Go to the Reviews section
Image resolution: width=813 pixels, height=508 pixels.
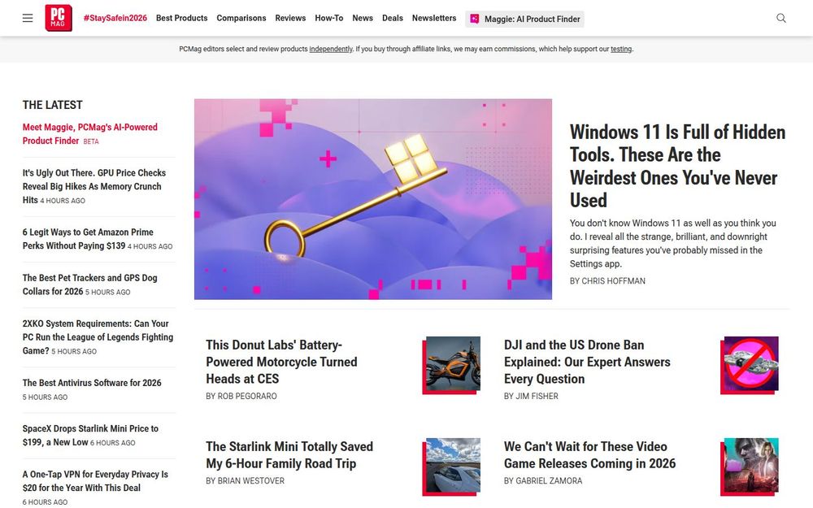[x=290, y=18]
